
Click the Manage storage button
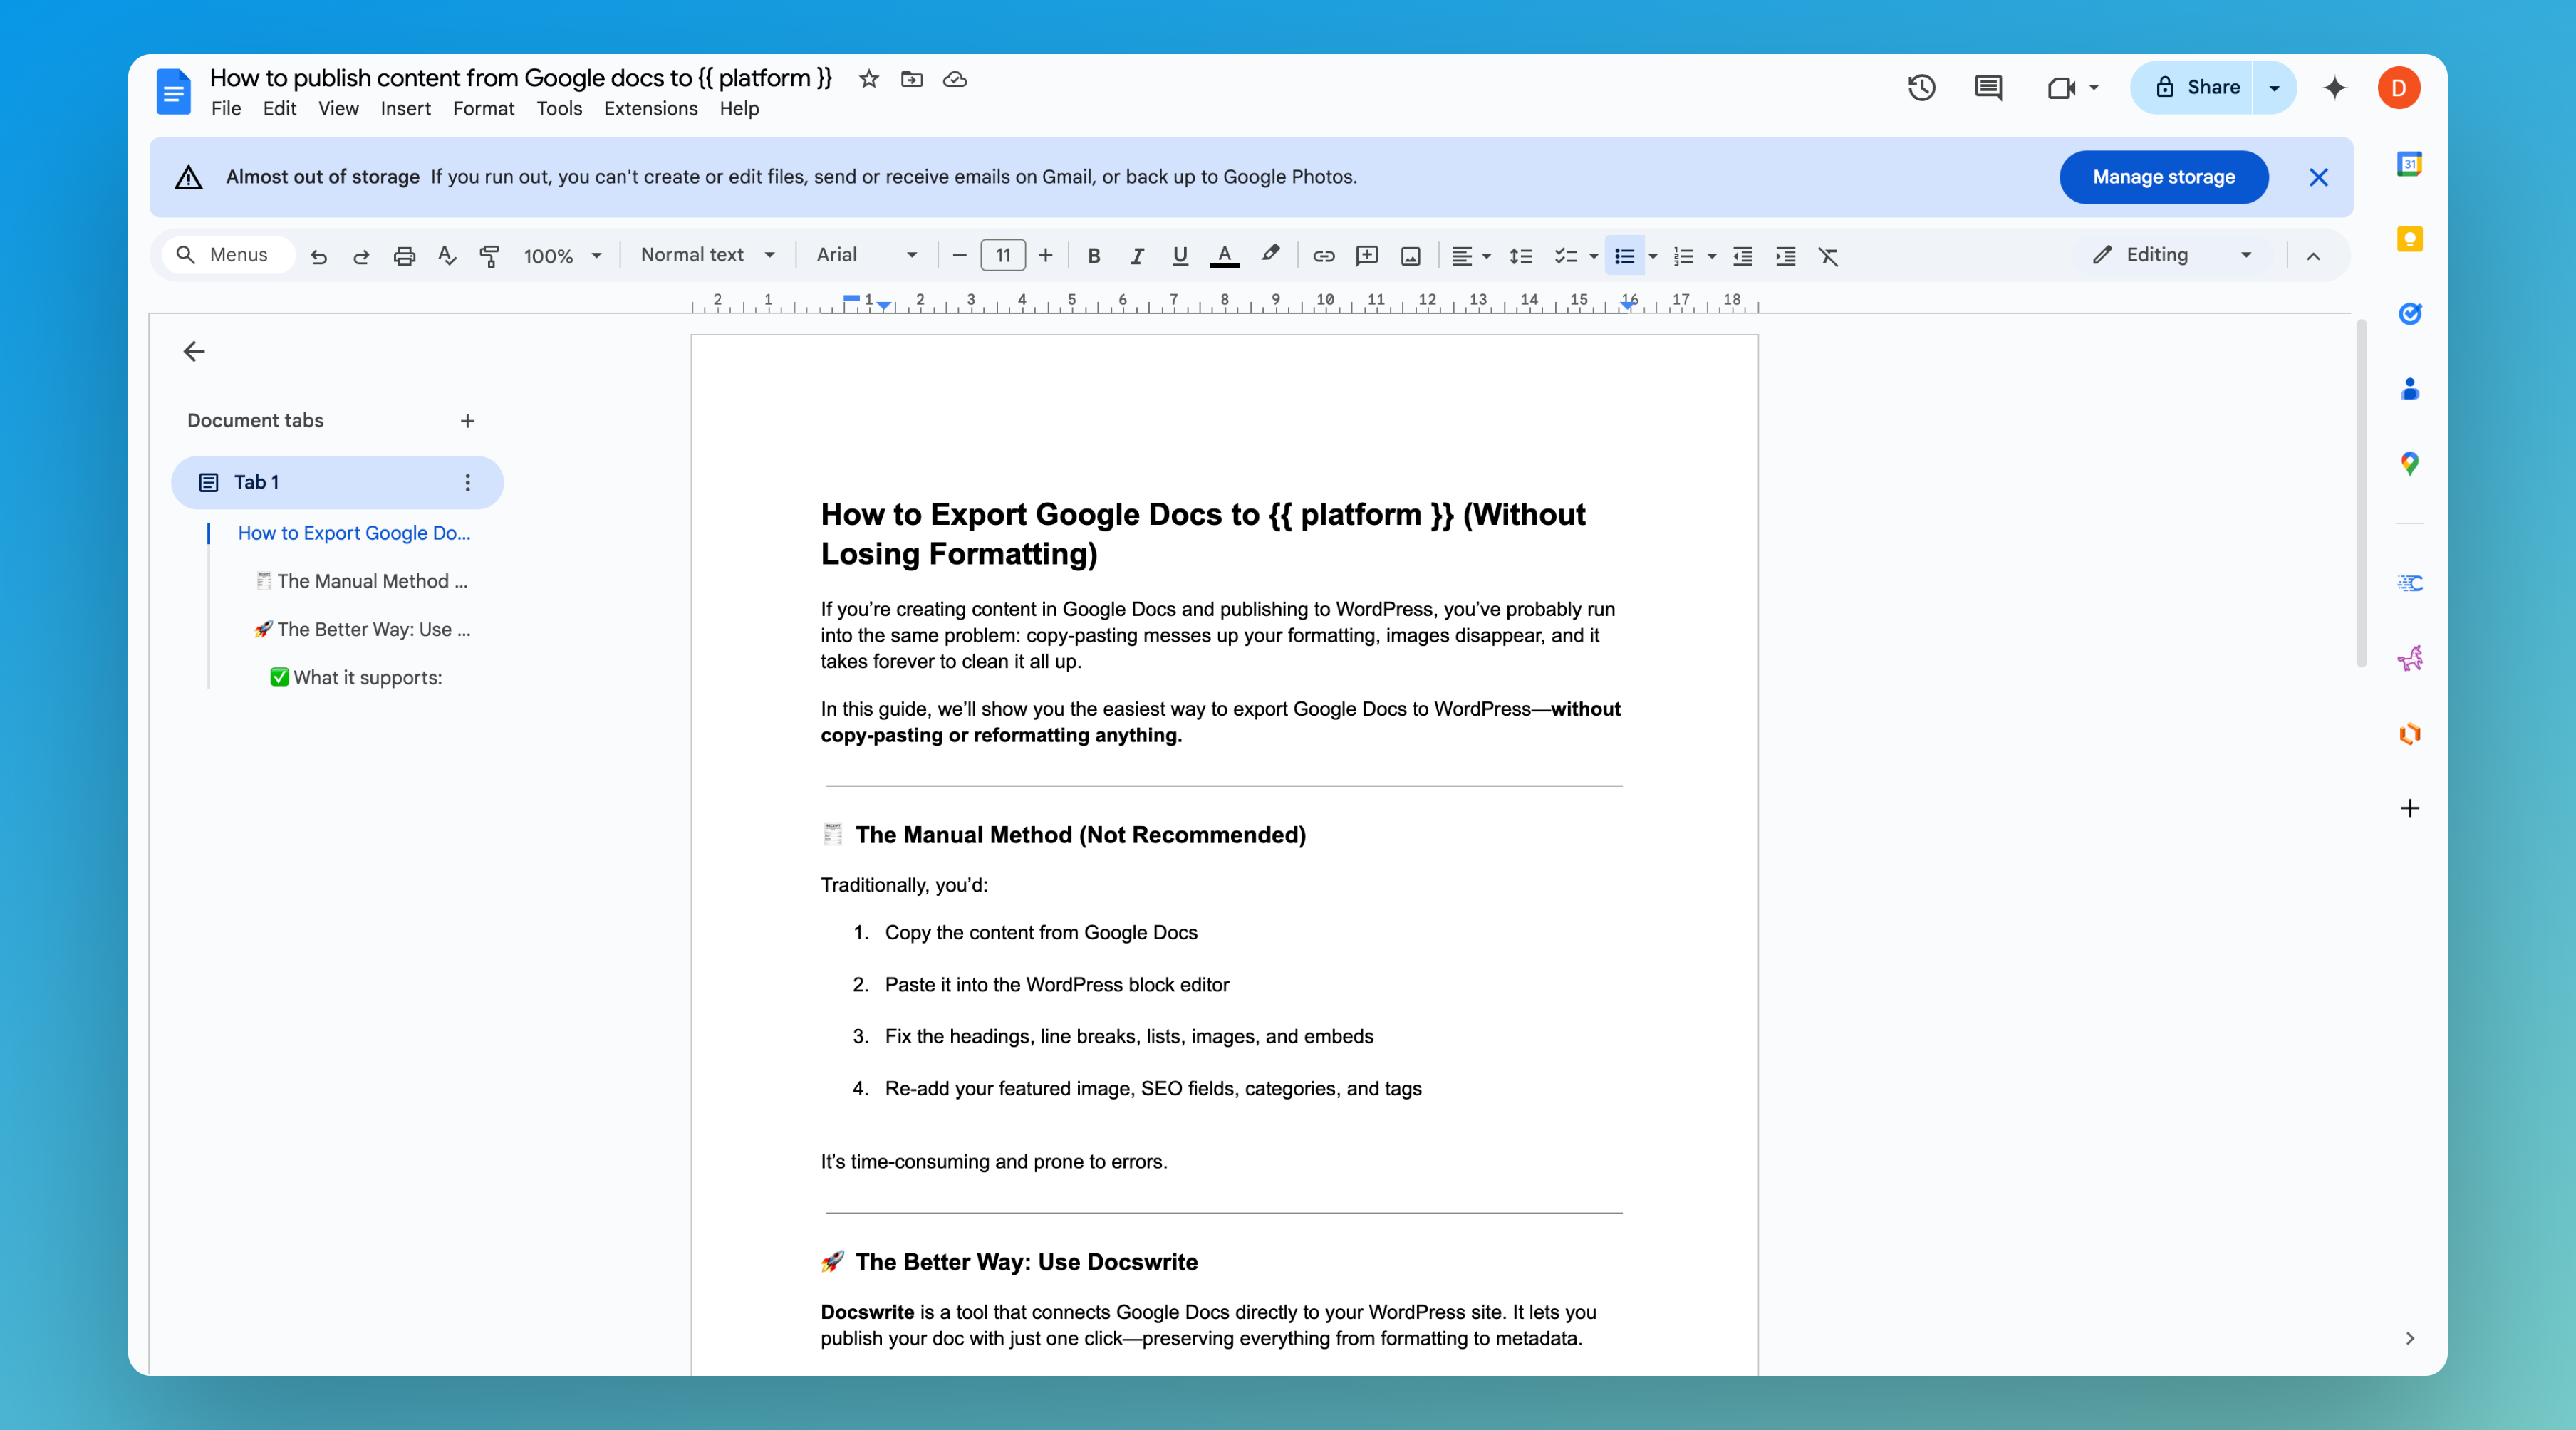click(2163, 177)
